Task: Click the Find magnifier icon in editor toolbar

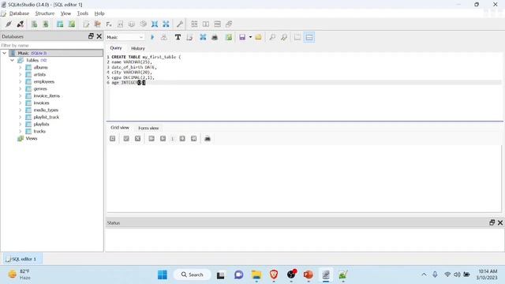Action: [x=272, y=37]
